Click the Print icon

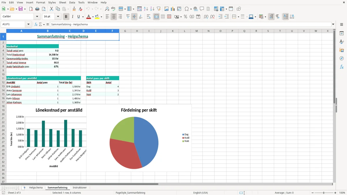[x=37, y=9]
